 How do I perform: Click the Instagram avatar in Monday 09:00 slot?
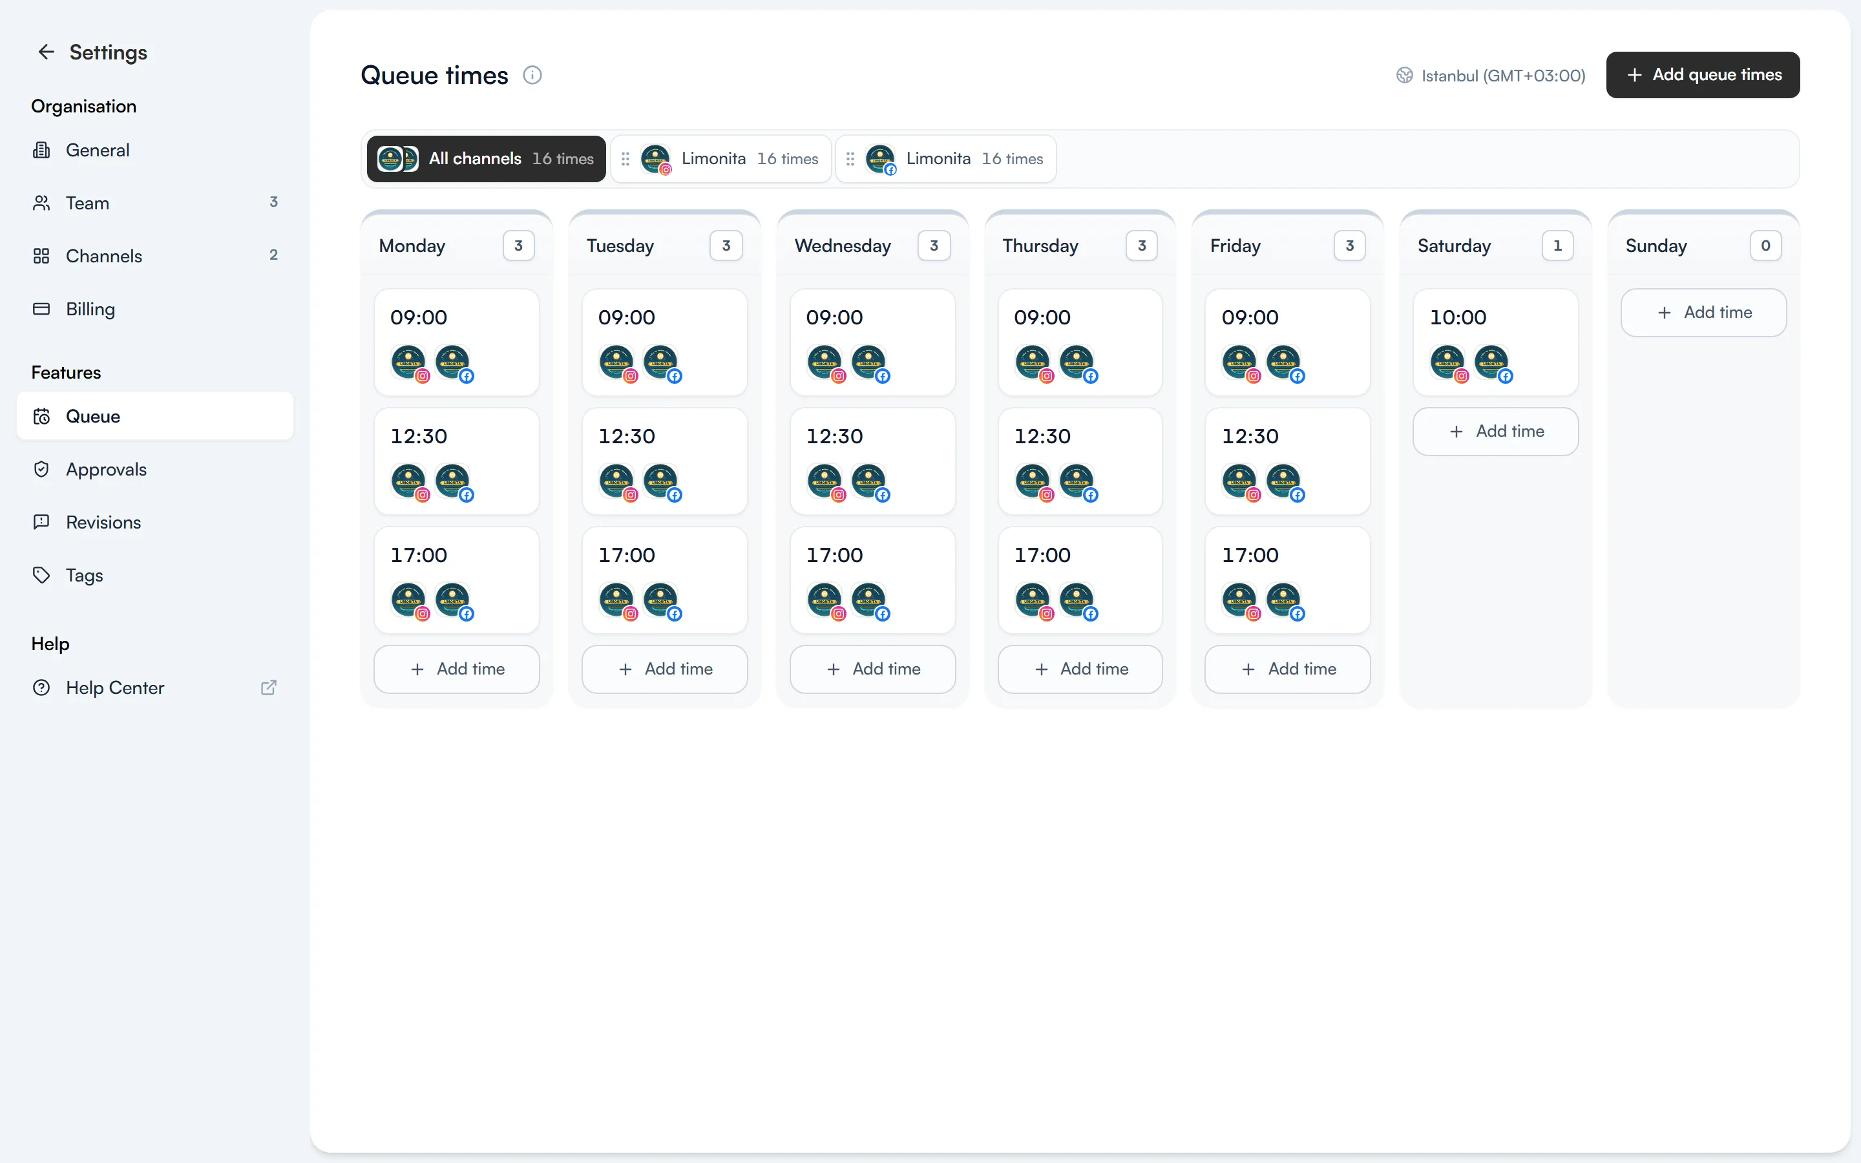tap(409, 363)
